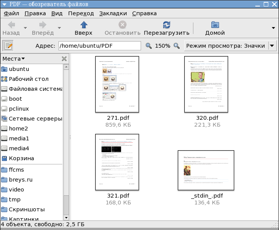Open the Корзина trash in sidebar
The width and height of the screenshot is (279, 230).
click(x=21, y=158)
